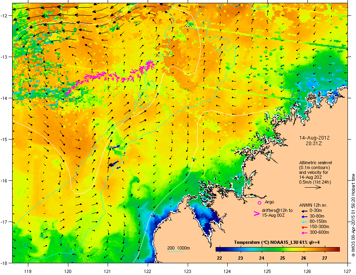Click the 0.5m/s (1kt 24h) caption line
The width and height of the screenshot is (356, 275).
(315, 182)
